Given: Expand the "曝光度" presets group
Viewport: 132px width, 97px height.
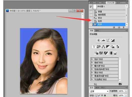Looking at the screenshot, I should (92, 66).
